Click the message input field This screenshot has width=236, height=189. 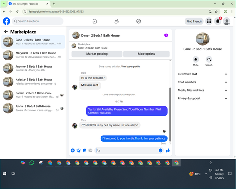click(x=127, y=151)
